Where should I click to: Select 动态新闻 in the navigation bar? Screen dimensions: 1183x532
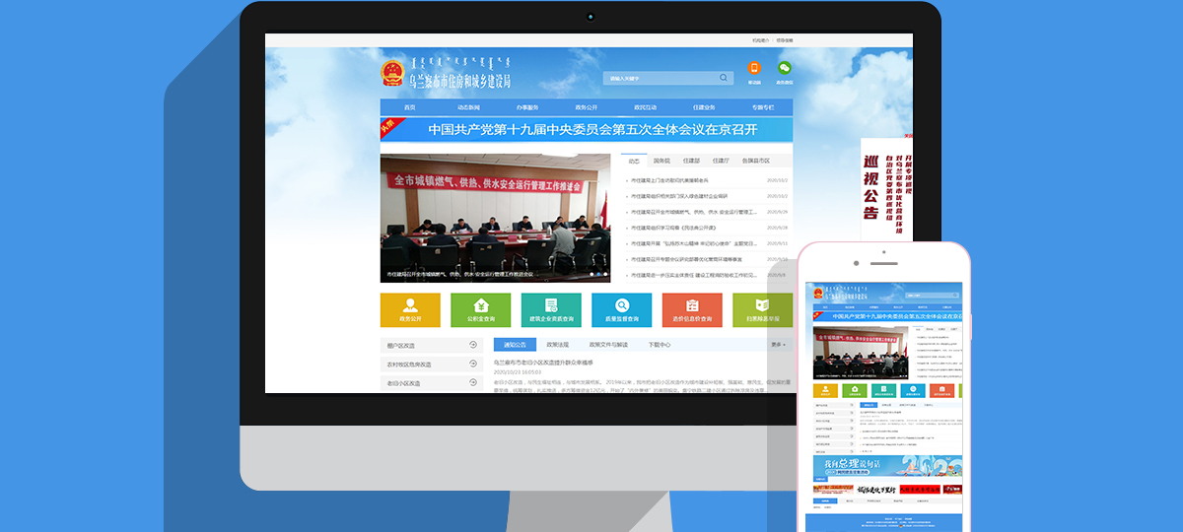tap(468, 107)
